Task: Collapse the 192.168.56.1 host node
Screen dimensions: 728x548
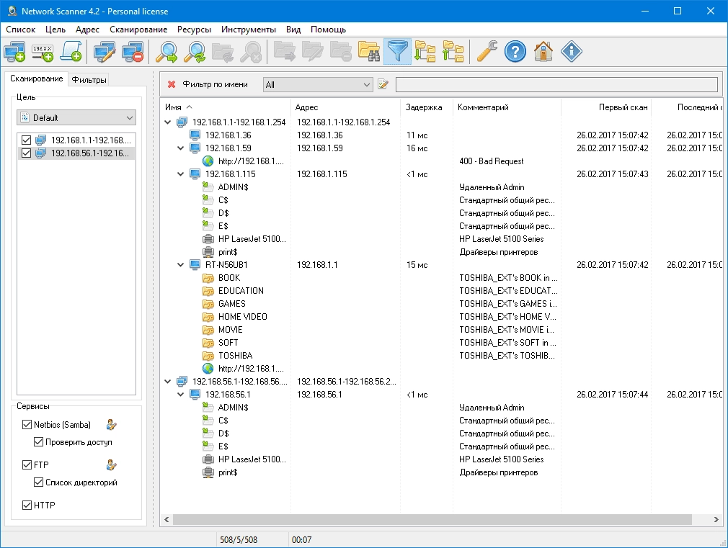Action: pos(181,395)
